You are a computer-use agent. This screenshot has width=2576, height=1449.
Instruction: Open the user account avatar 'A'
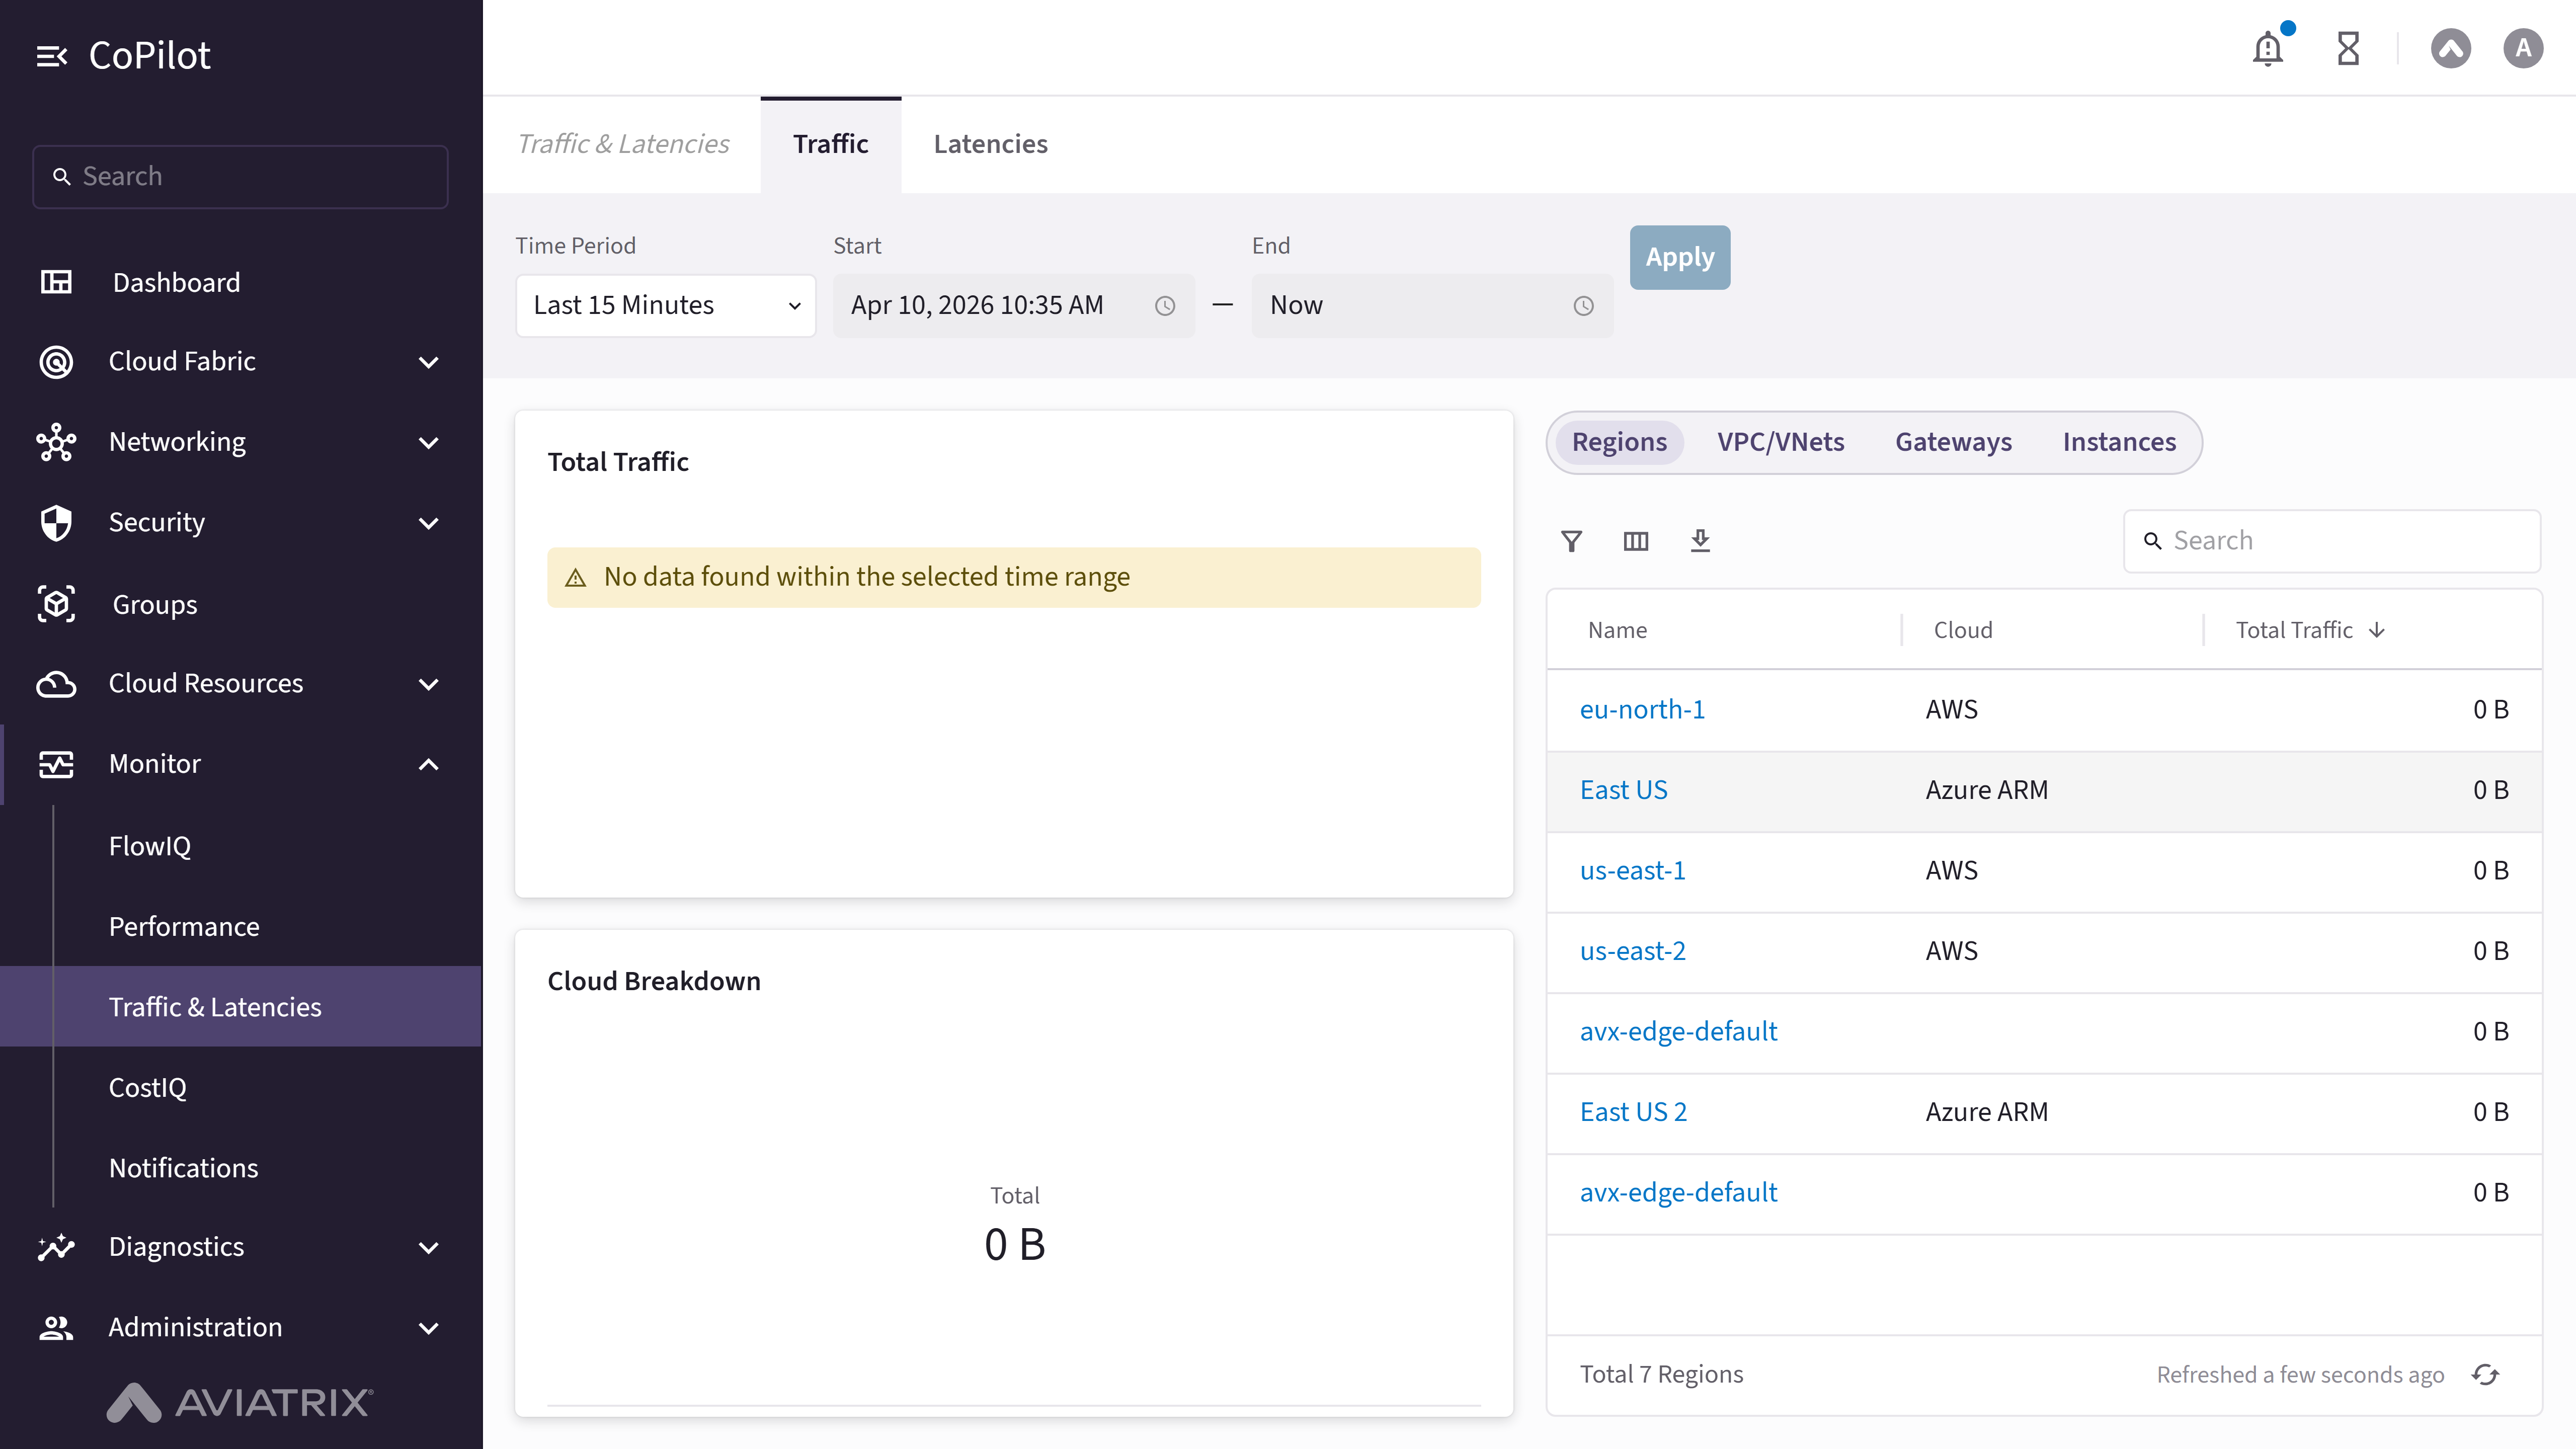[x=2523, y=48]
